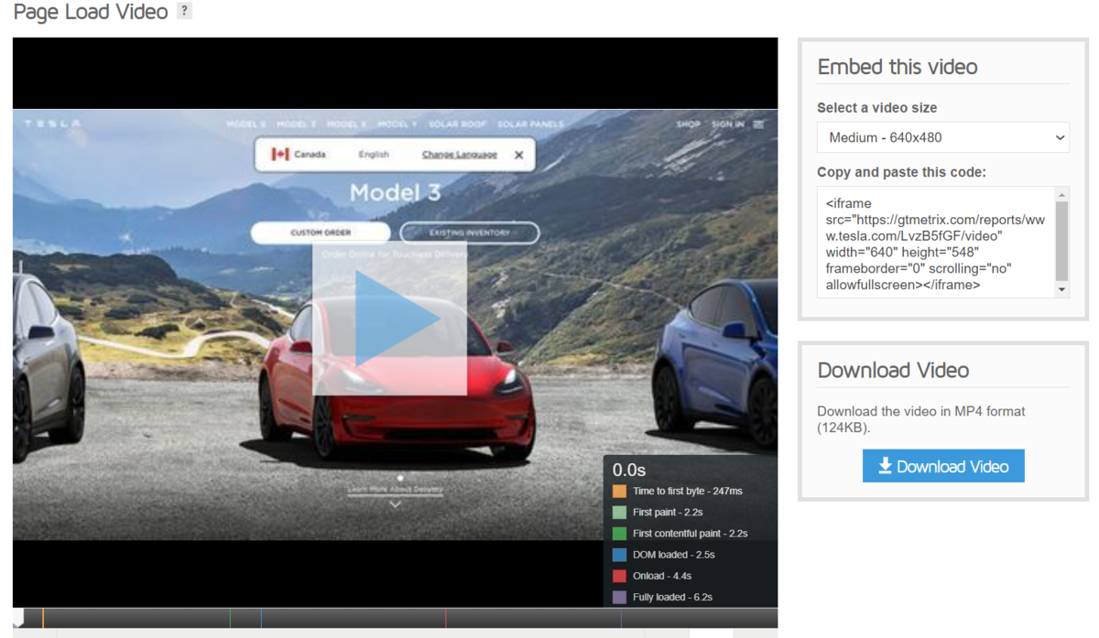
Task: Click the down chevron below Learn More About Delivery
Action: click(x=396, y=503)
